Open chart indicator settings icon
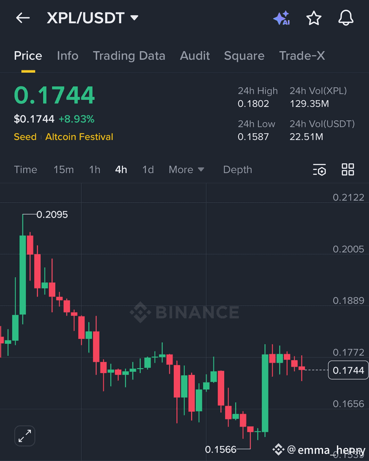 (x=320, y=169)
